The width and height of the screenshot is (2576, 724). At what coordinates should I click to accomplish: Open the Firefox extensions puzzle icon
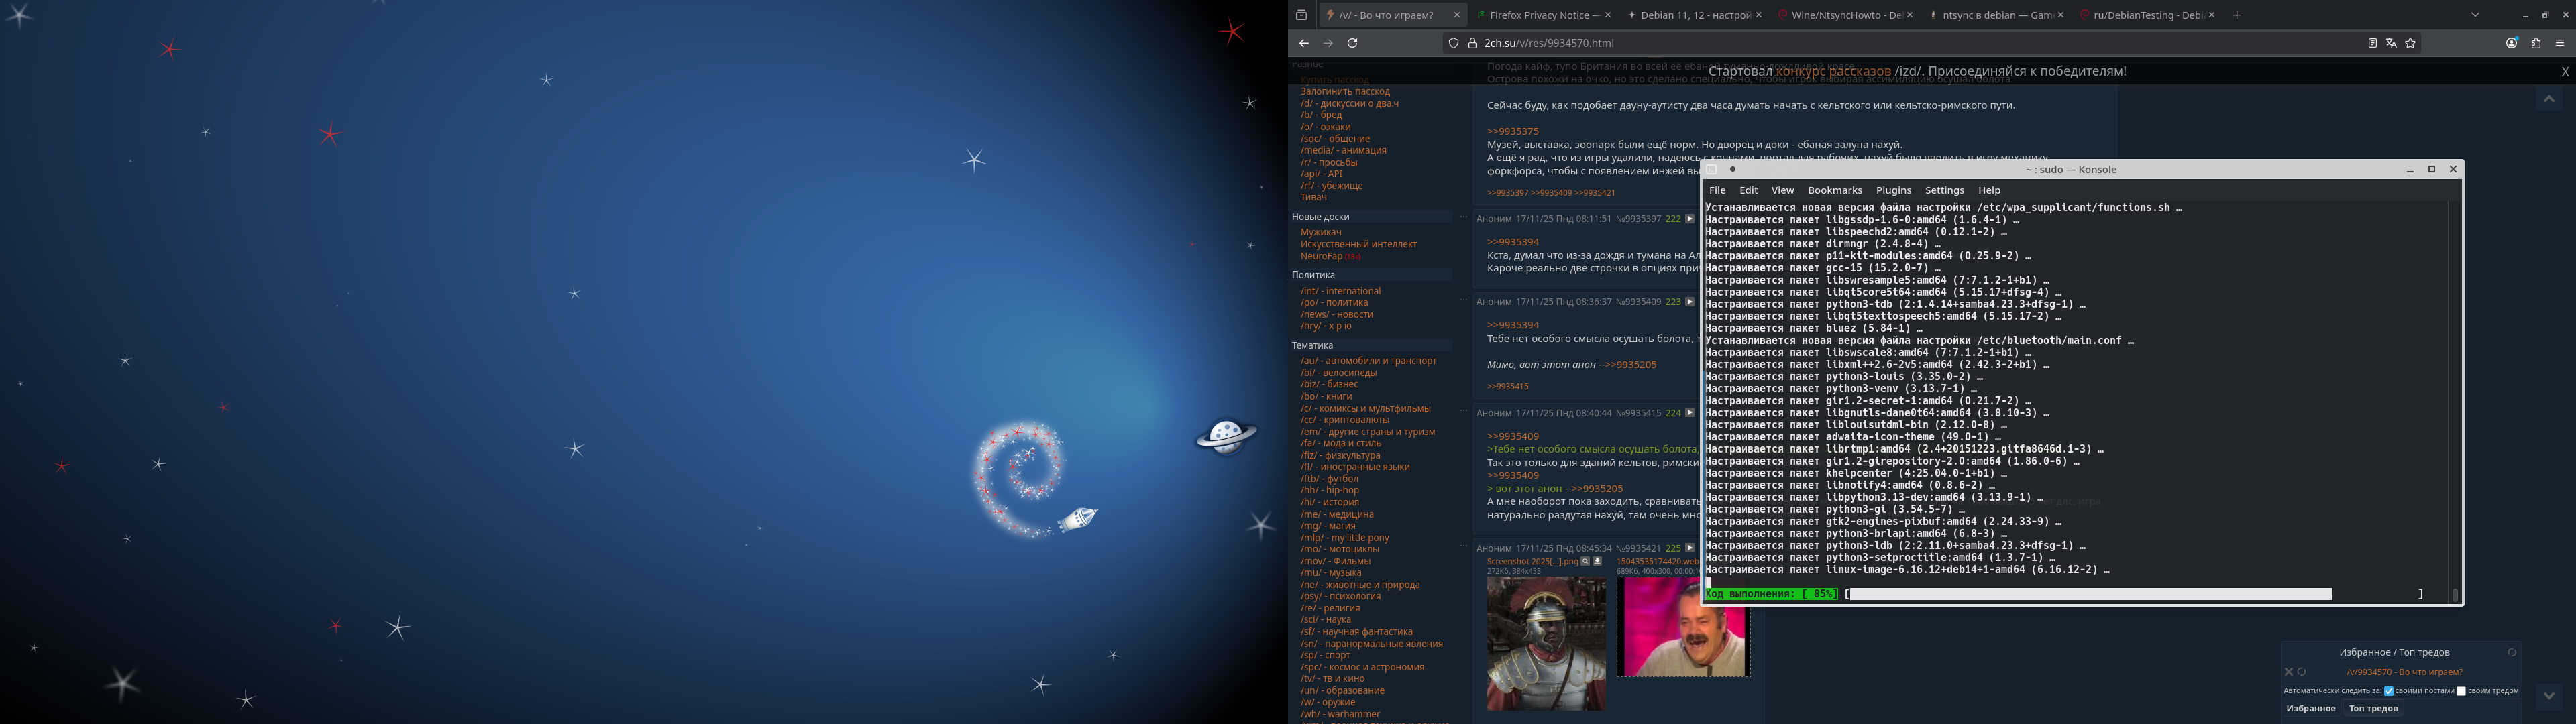pyautogui.click(x=2535, y=43)
